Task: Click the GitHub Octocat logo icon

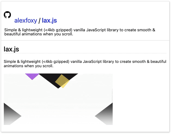Action: pos(7,15)
